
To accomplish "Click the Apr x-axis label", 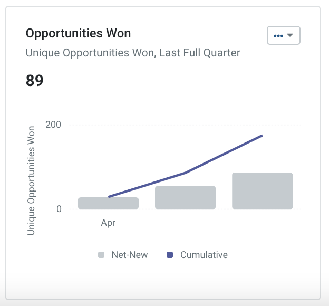I will (108, 223).
